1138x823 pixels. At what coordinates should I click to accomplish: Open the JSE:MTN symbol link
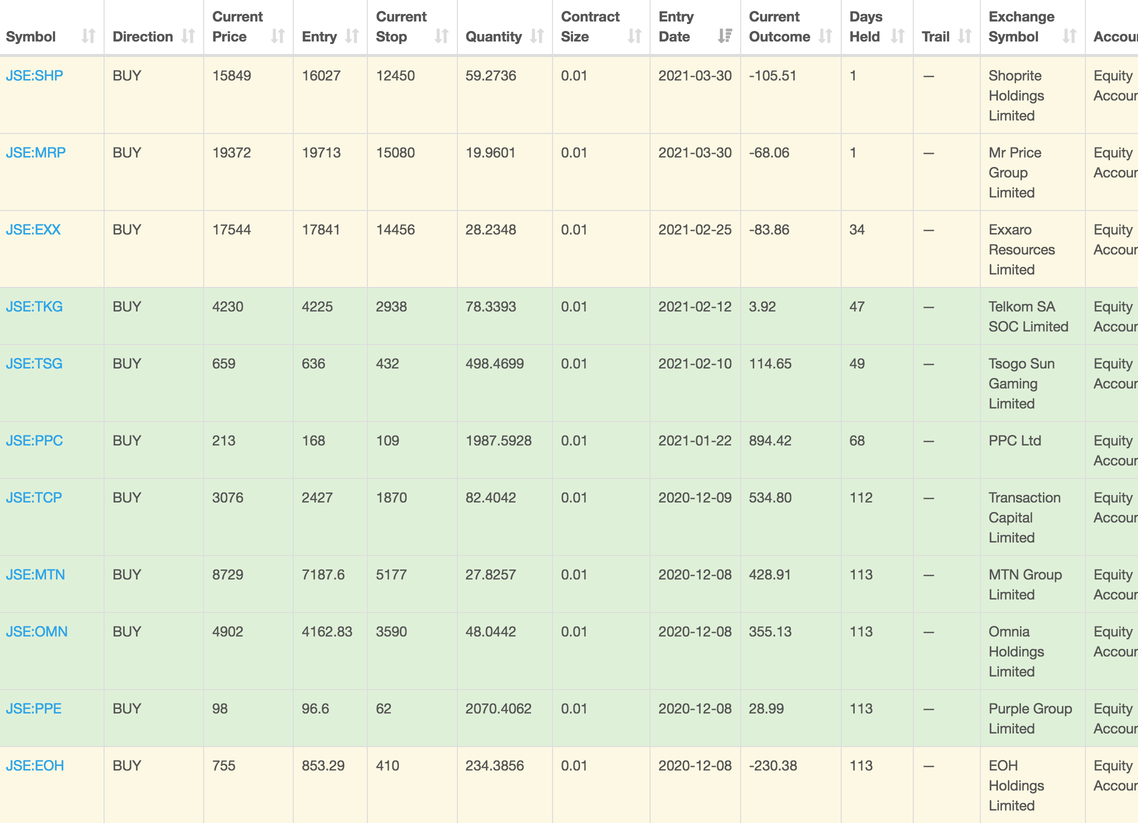coord(35,575)
